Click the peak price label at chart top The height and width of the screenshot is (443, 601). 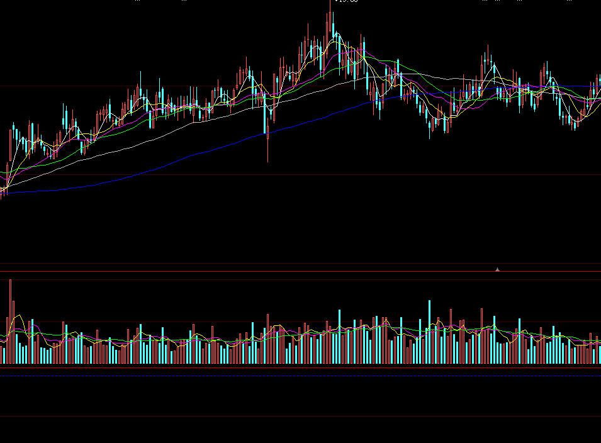[x=345, y=1]
